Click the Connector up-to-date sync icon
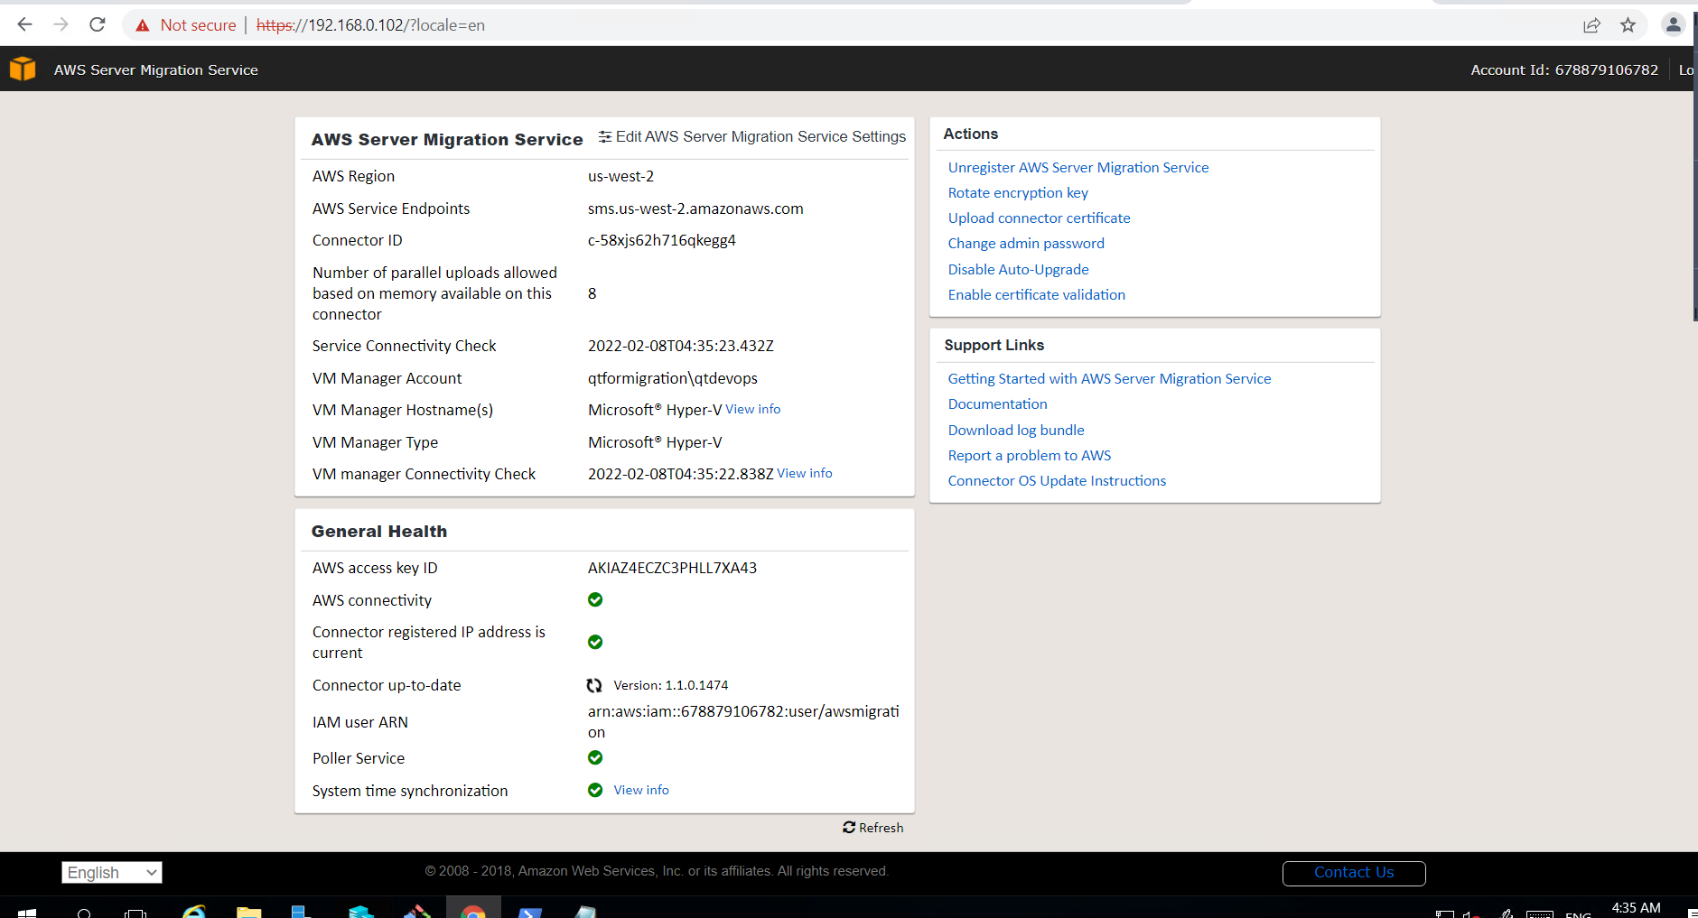Screen dimensions: 1698x918 594,685
